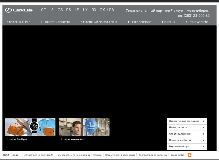Expand Гибридный привод Lexus menu
The image size is (219, 164).
pyautogui.click(x=99, y=22)
